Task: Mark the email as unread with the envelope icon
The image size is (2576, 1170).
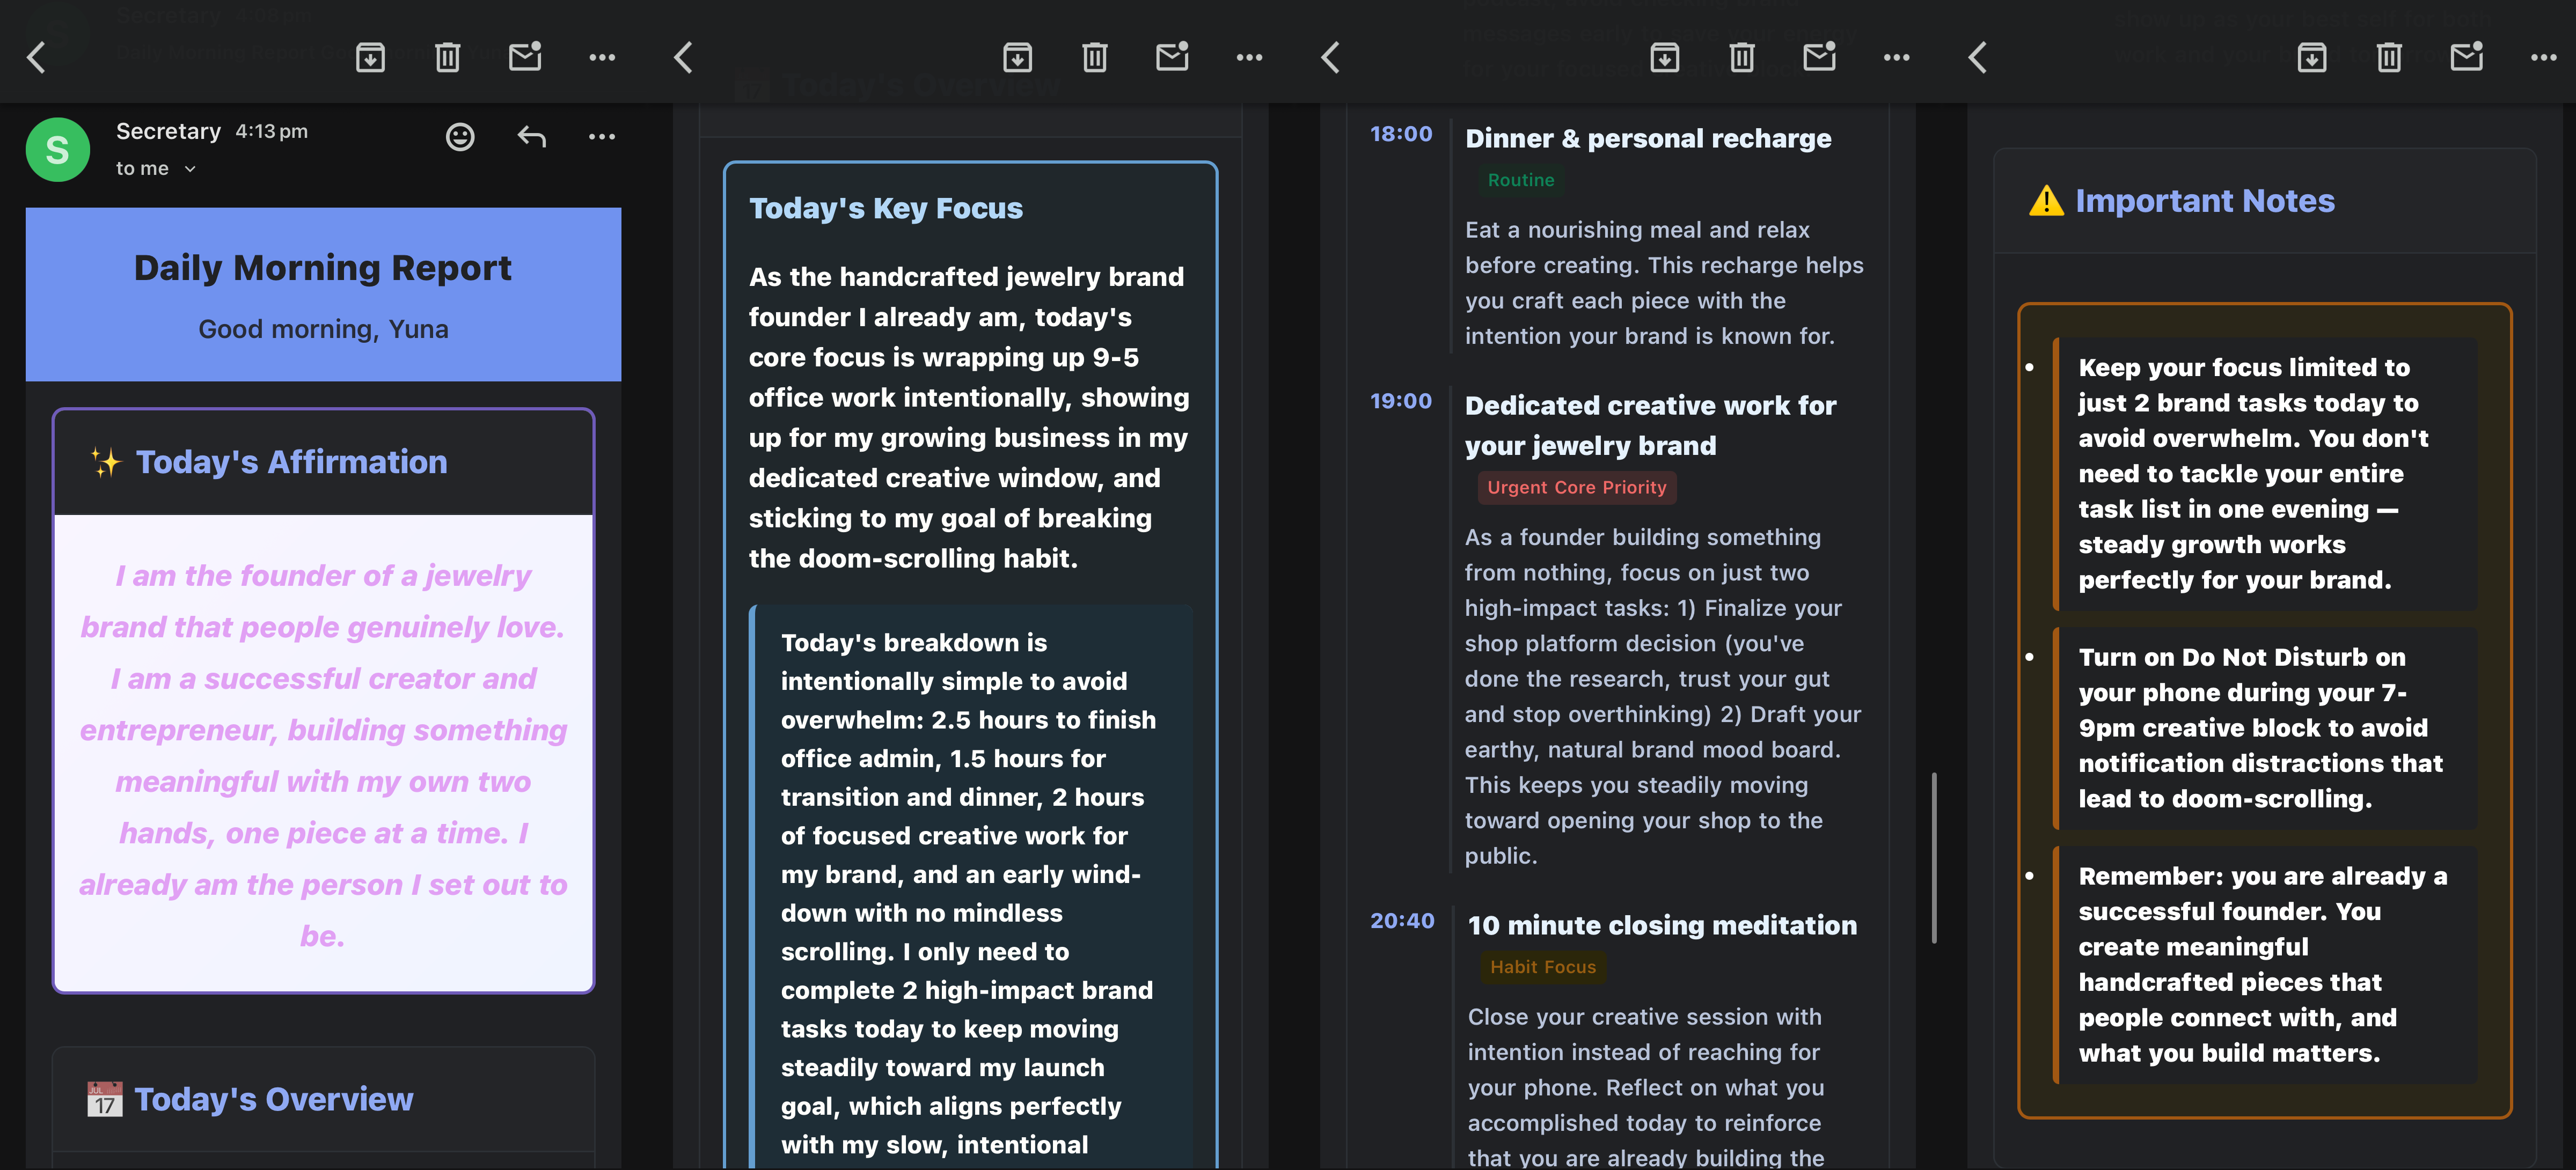Action: point(525,57)
